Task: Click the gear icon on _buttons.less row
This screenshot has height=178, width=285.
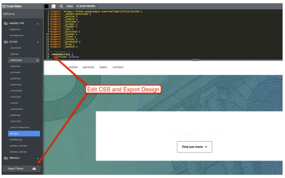Action: pos(38,60)
